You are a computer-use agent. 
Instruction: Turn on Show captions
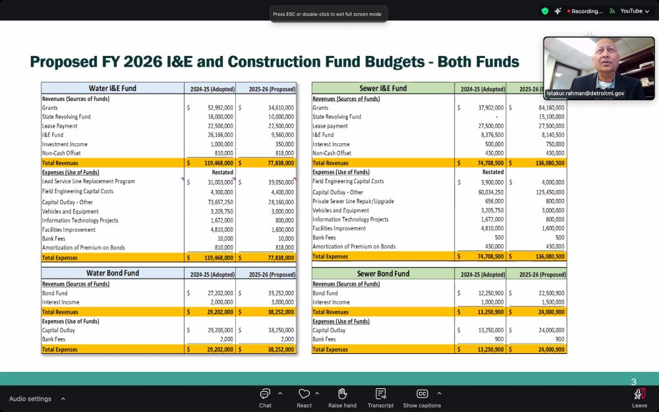coord(422,398)
